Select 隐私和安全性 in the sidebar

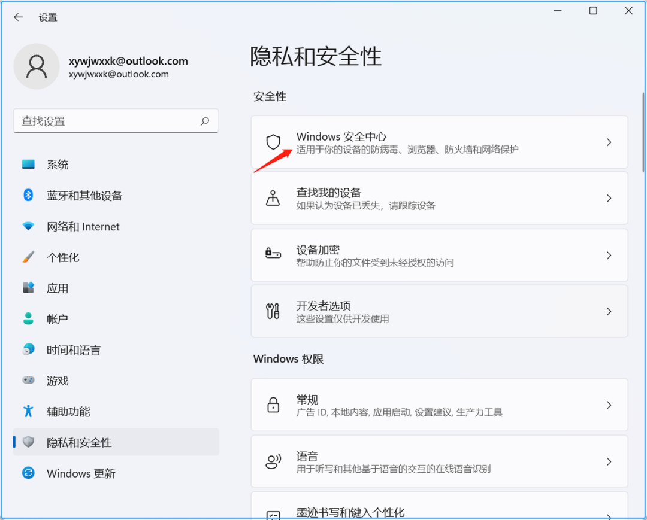click(81, 442)
